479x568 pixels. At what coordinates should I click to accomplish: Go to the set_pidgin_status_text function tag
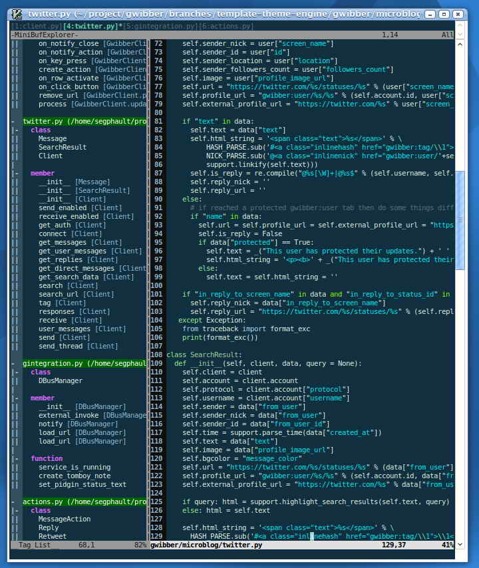(x=82, y=485)
